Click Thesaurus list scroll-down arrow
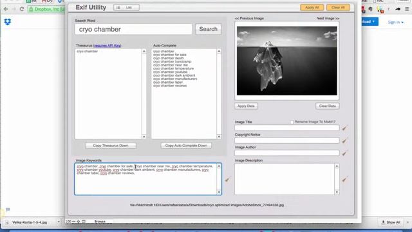412x232 pixels. [144, 137]
